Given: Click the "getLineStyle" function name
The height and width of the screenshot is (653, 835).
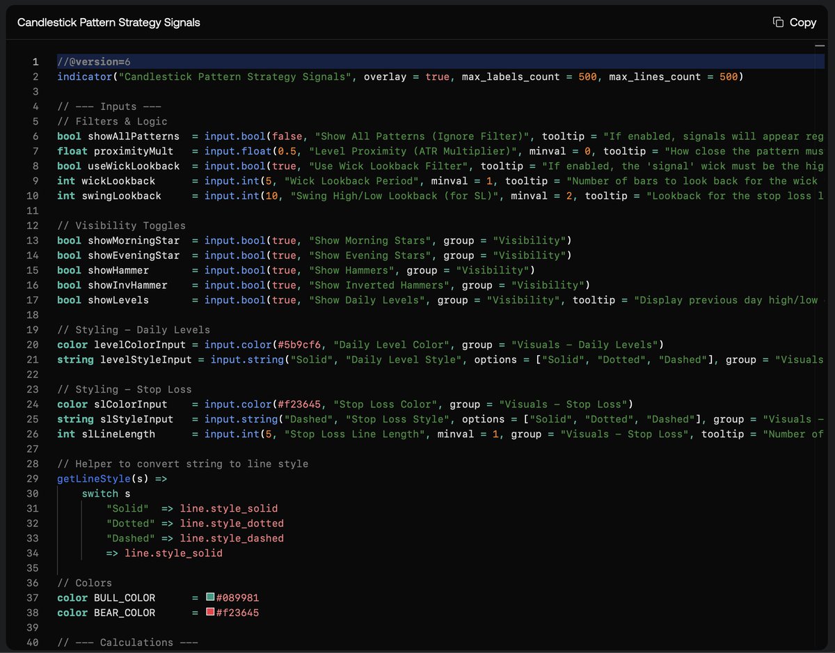Looking at the screenshot, I should (x=94, y=479).
